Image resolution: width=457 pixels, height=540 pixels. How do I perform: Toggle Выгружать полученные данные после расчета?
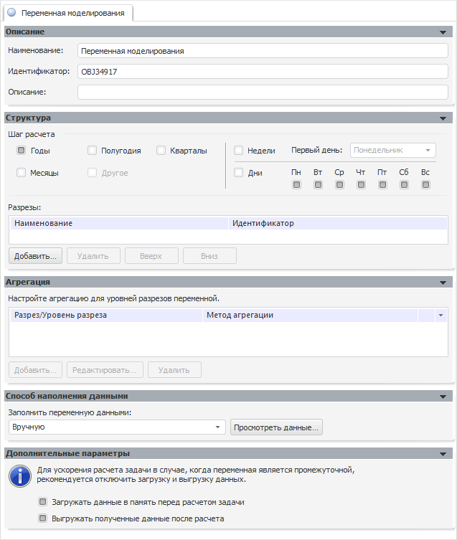43,518
